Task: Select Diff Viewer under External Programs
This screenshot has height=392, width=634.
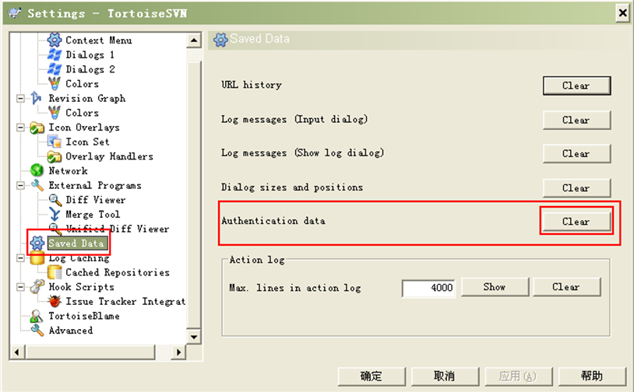Action: (x=96, y=200)
